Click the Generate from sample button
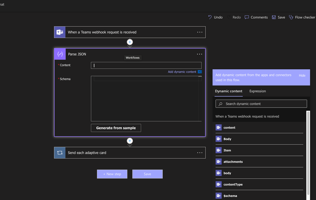Viewport: 316px width, 200px height. (x=116, y=128)
